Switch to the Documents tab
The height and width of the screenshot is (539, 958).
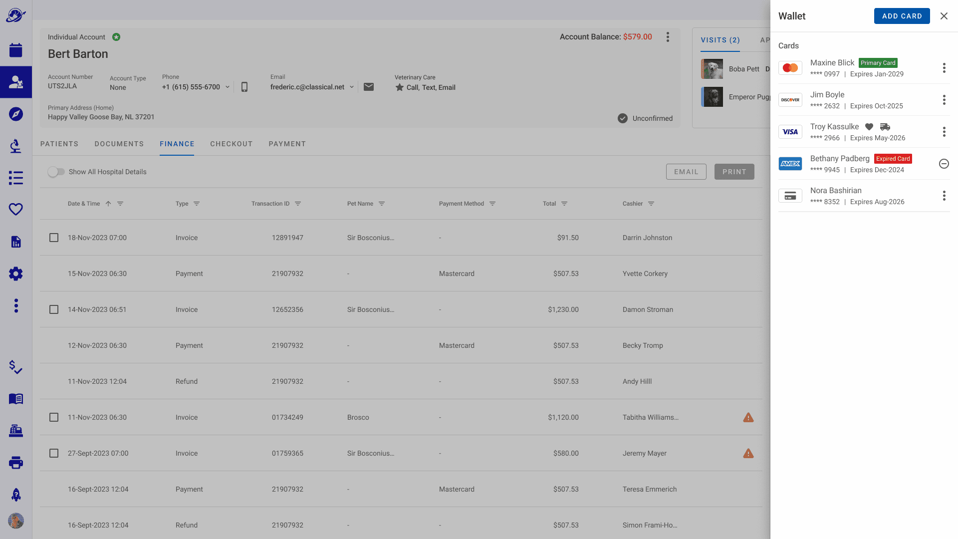(119, 144)
